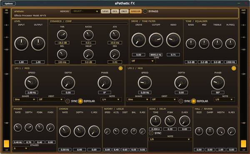
Task: Open the Options menu
Action: [9, 3]
